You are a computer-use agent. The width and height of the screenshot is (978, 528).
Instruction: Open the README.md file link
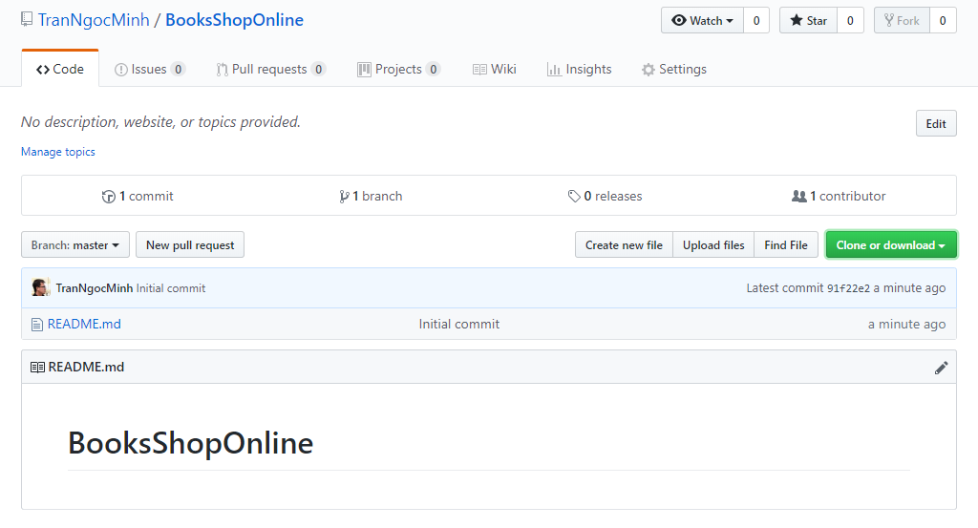(84, 325)
